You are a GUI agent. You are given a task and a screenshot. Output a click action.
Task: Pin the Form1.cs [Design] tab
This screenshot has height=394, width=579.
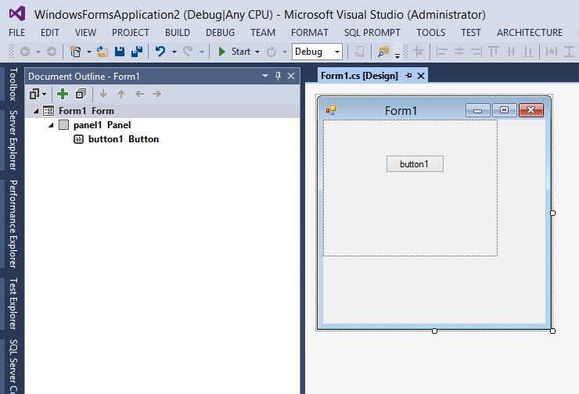pos(408,76)
